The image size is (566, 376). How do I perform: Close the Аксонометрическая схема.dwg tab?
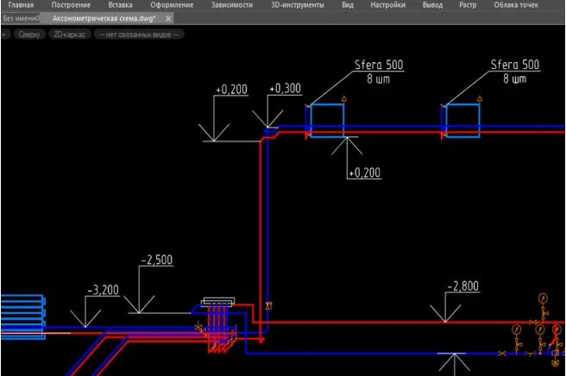tap(167, 18)
